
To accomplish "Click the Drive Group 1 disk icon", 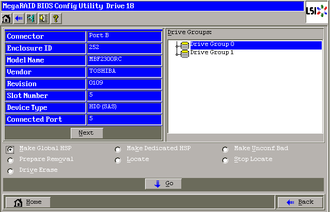I will (185, 54).
